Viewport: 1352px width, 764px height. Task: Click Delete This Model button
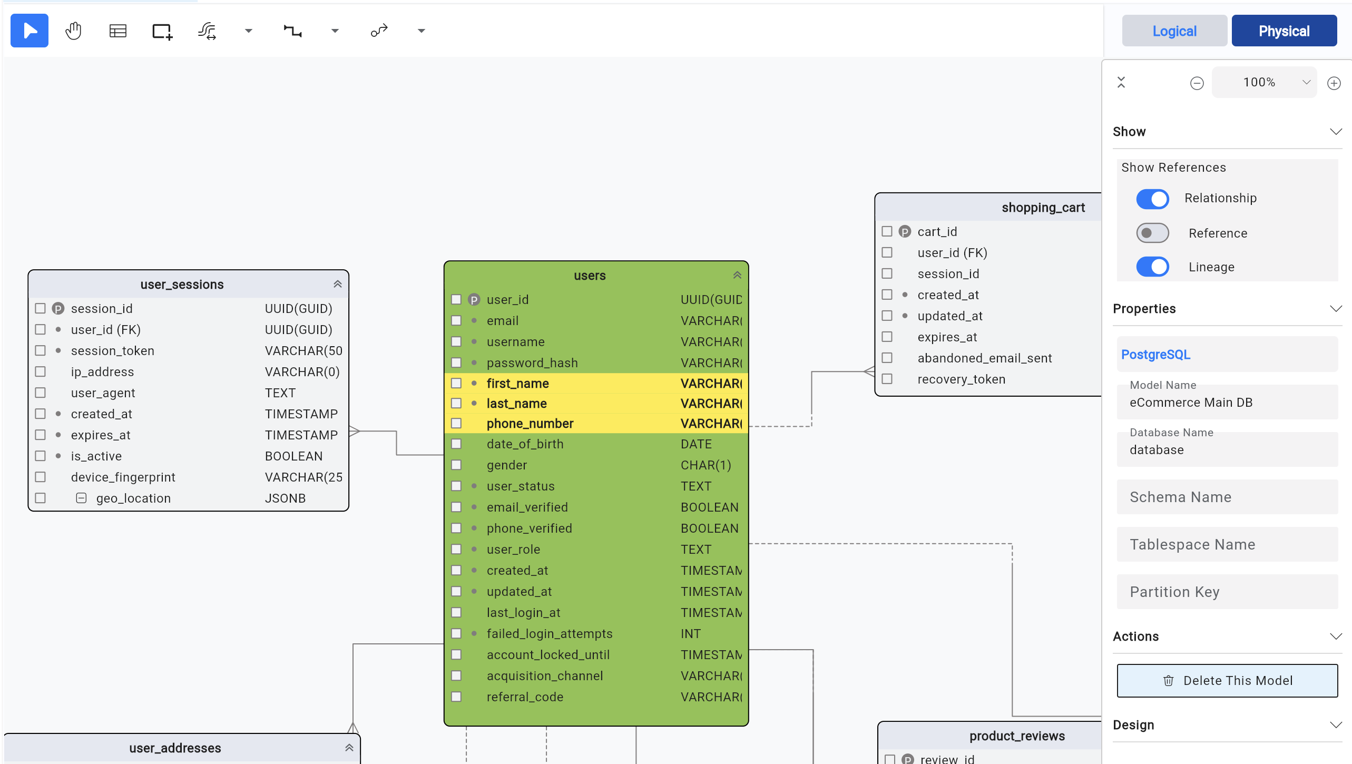[x=1227, y=680]
